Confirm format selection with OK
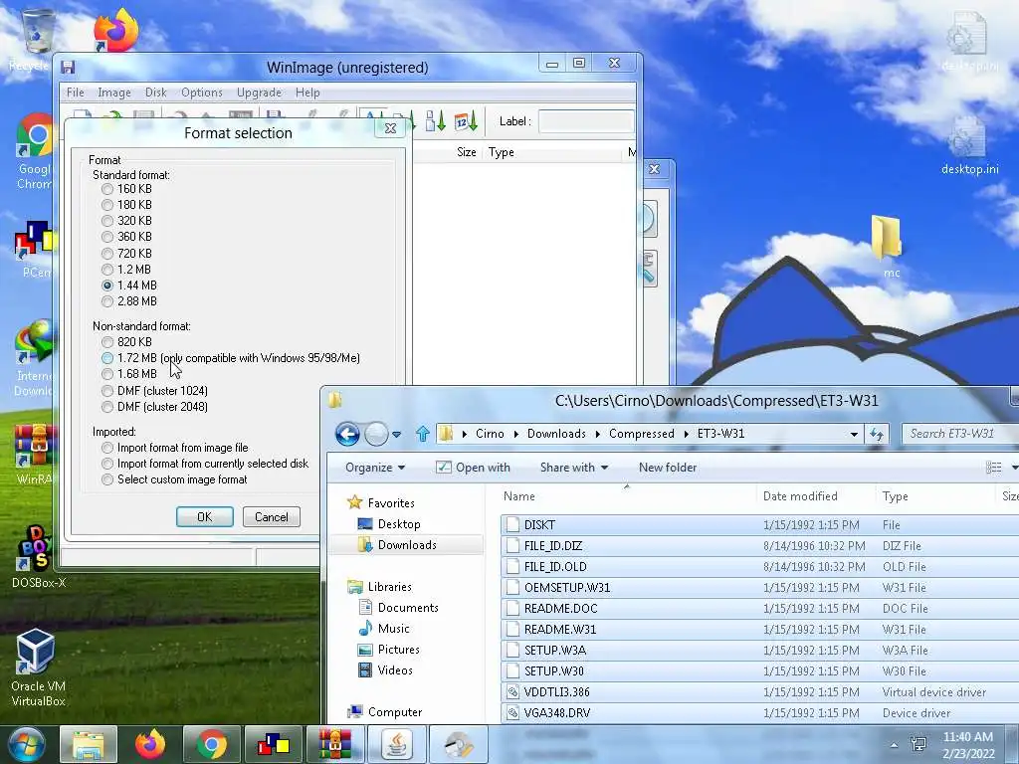Image resolution: width=1019 pixels, height=764 pixels. pyautogui.click(x=205, y=517)
